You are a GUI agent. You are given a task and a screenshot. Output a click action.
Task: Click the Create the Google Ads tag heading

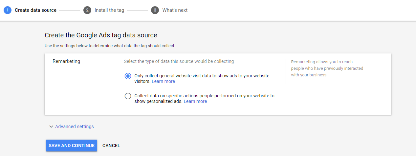pos(101,35)
